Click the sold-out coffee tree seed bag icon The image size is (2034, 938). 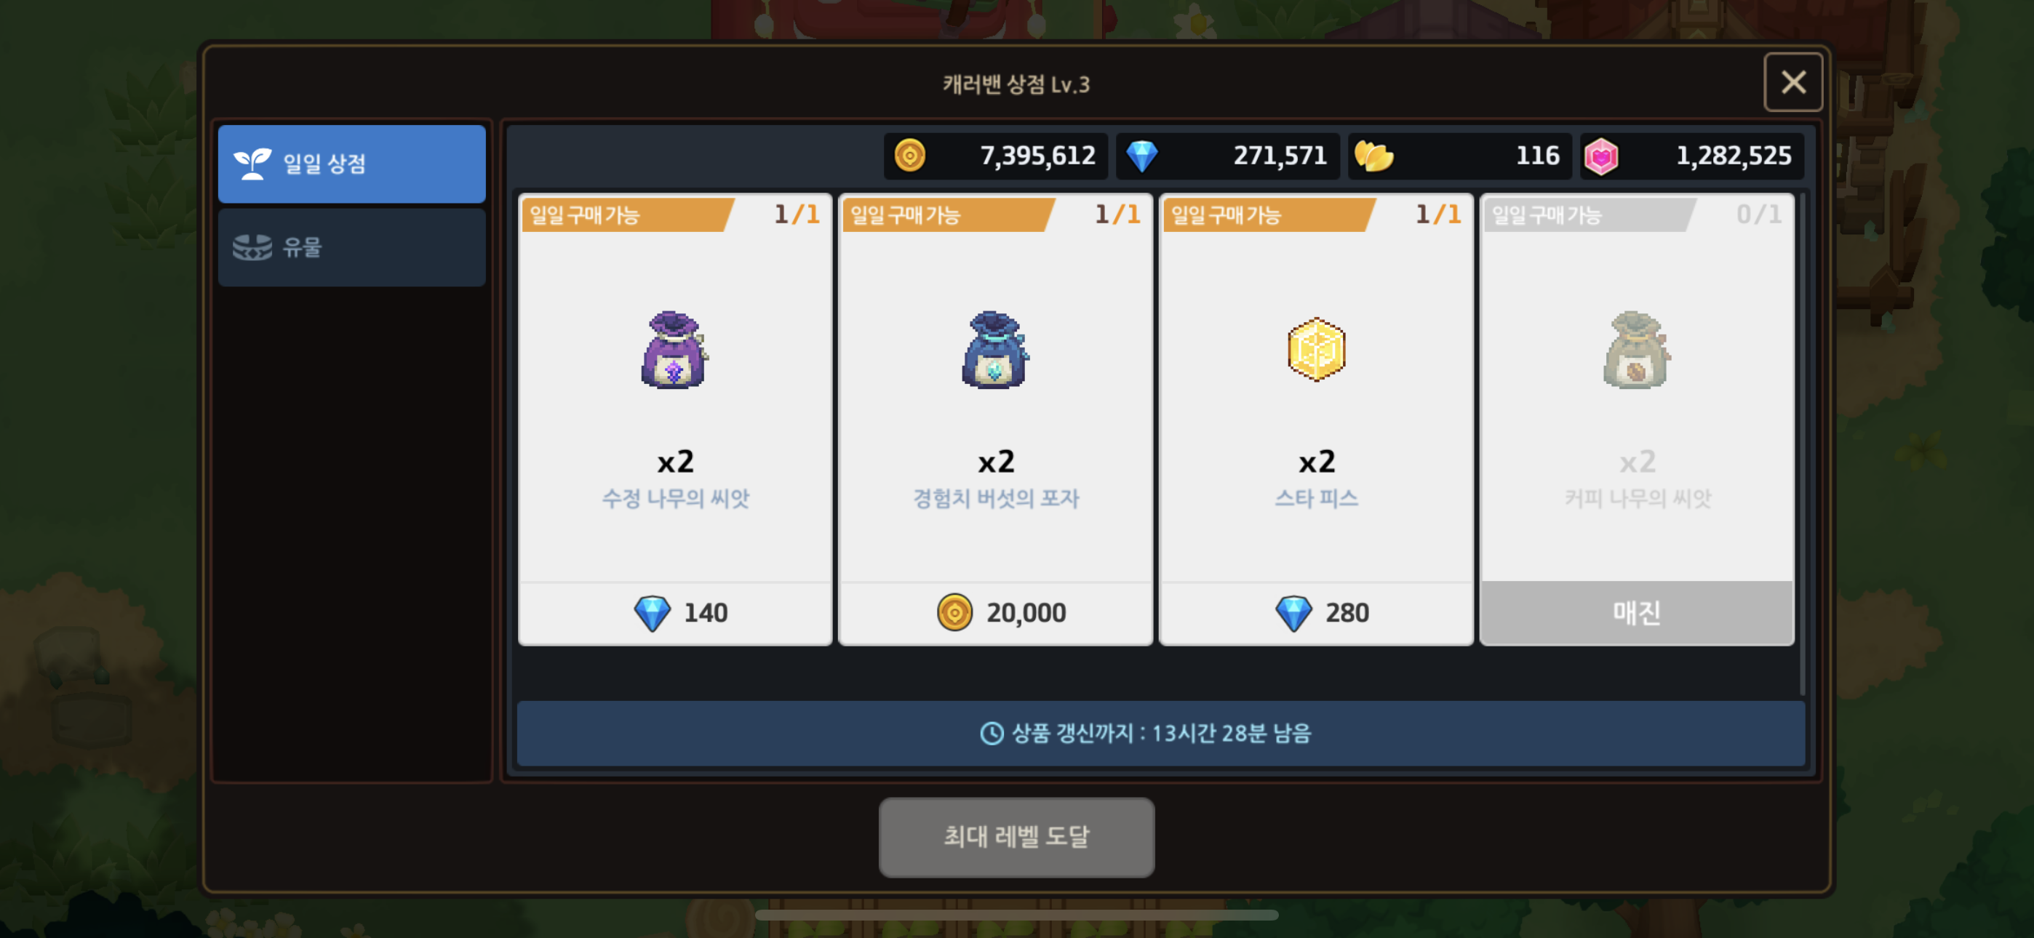[x=1636, y=350]
